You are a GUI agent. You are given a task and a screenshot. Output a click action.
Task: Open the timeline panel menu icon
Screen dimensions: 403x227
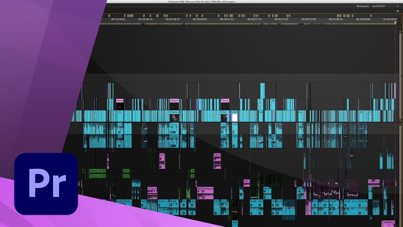(x=397, y=11)
